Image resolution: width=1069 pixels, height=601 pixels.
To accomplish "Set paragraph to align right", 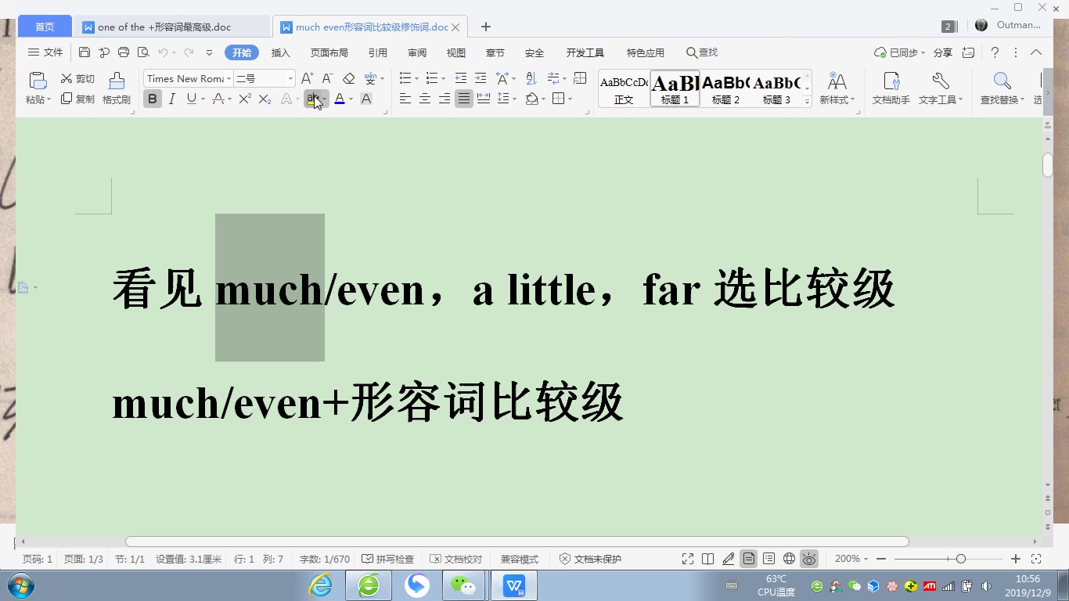I will (x=445, y=99).
